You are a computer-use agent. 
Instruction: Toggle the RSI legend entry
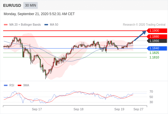(9, 85)
